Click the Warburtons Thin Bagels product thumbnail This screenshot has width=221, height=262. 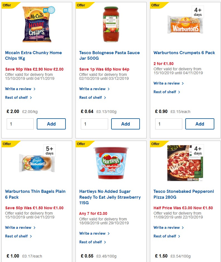pos(37,163)
